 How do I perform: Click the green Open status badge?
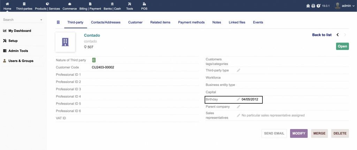342,46
